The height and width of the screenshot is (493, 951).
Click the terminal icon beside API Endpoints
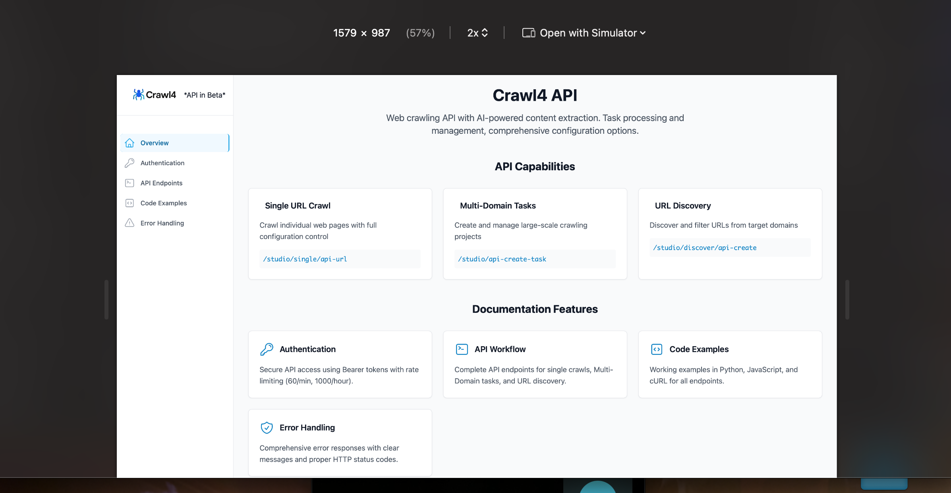tap(130, 183)
